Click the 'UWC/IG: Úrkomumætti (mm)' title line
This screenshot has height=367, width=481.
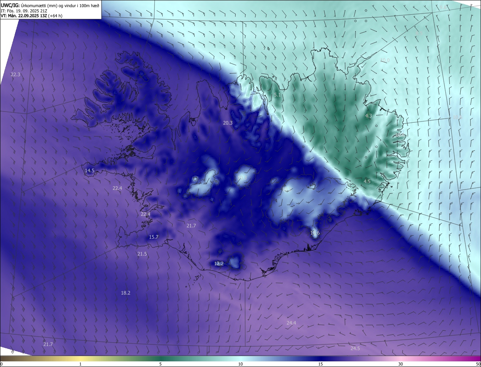click(50, 6)
